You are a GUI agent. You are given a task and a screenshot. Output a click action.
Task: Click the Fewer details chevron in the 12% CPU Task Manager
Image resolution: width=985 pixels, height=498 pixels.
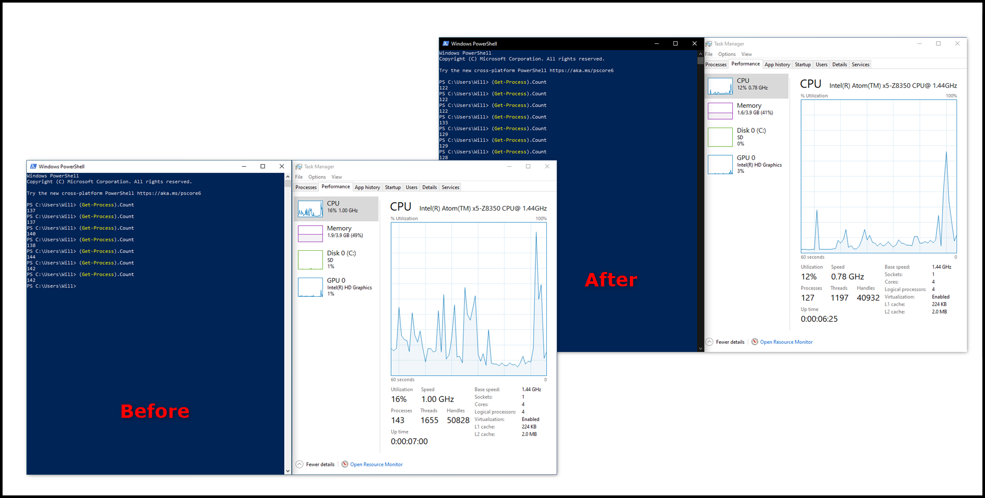[x=710, y=342]
